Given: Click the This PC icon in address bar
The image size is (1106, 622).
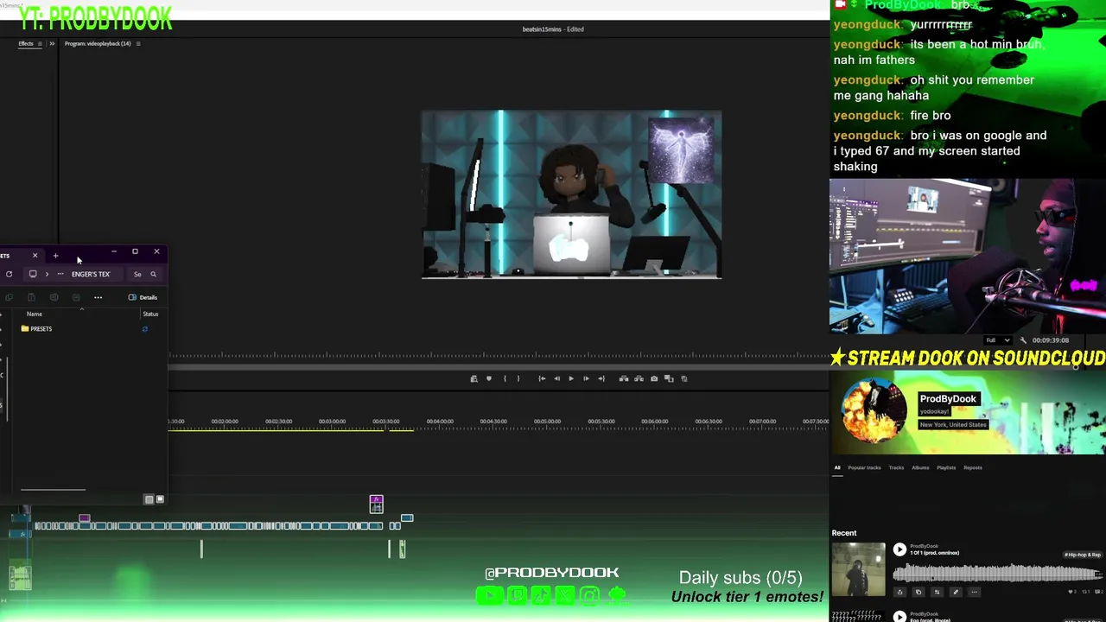Looking at the screenshot, I should (x=33, y=274).
